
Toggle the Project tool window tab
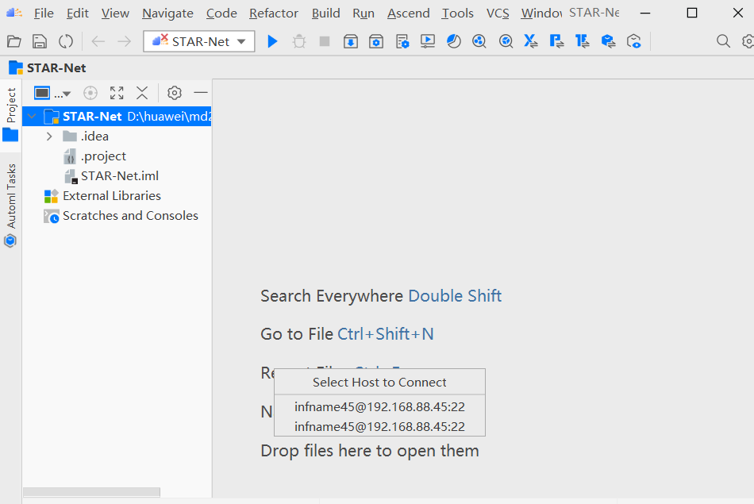pos(10,114)
